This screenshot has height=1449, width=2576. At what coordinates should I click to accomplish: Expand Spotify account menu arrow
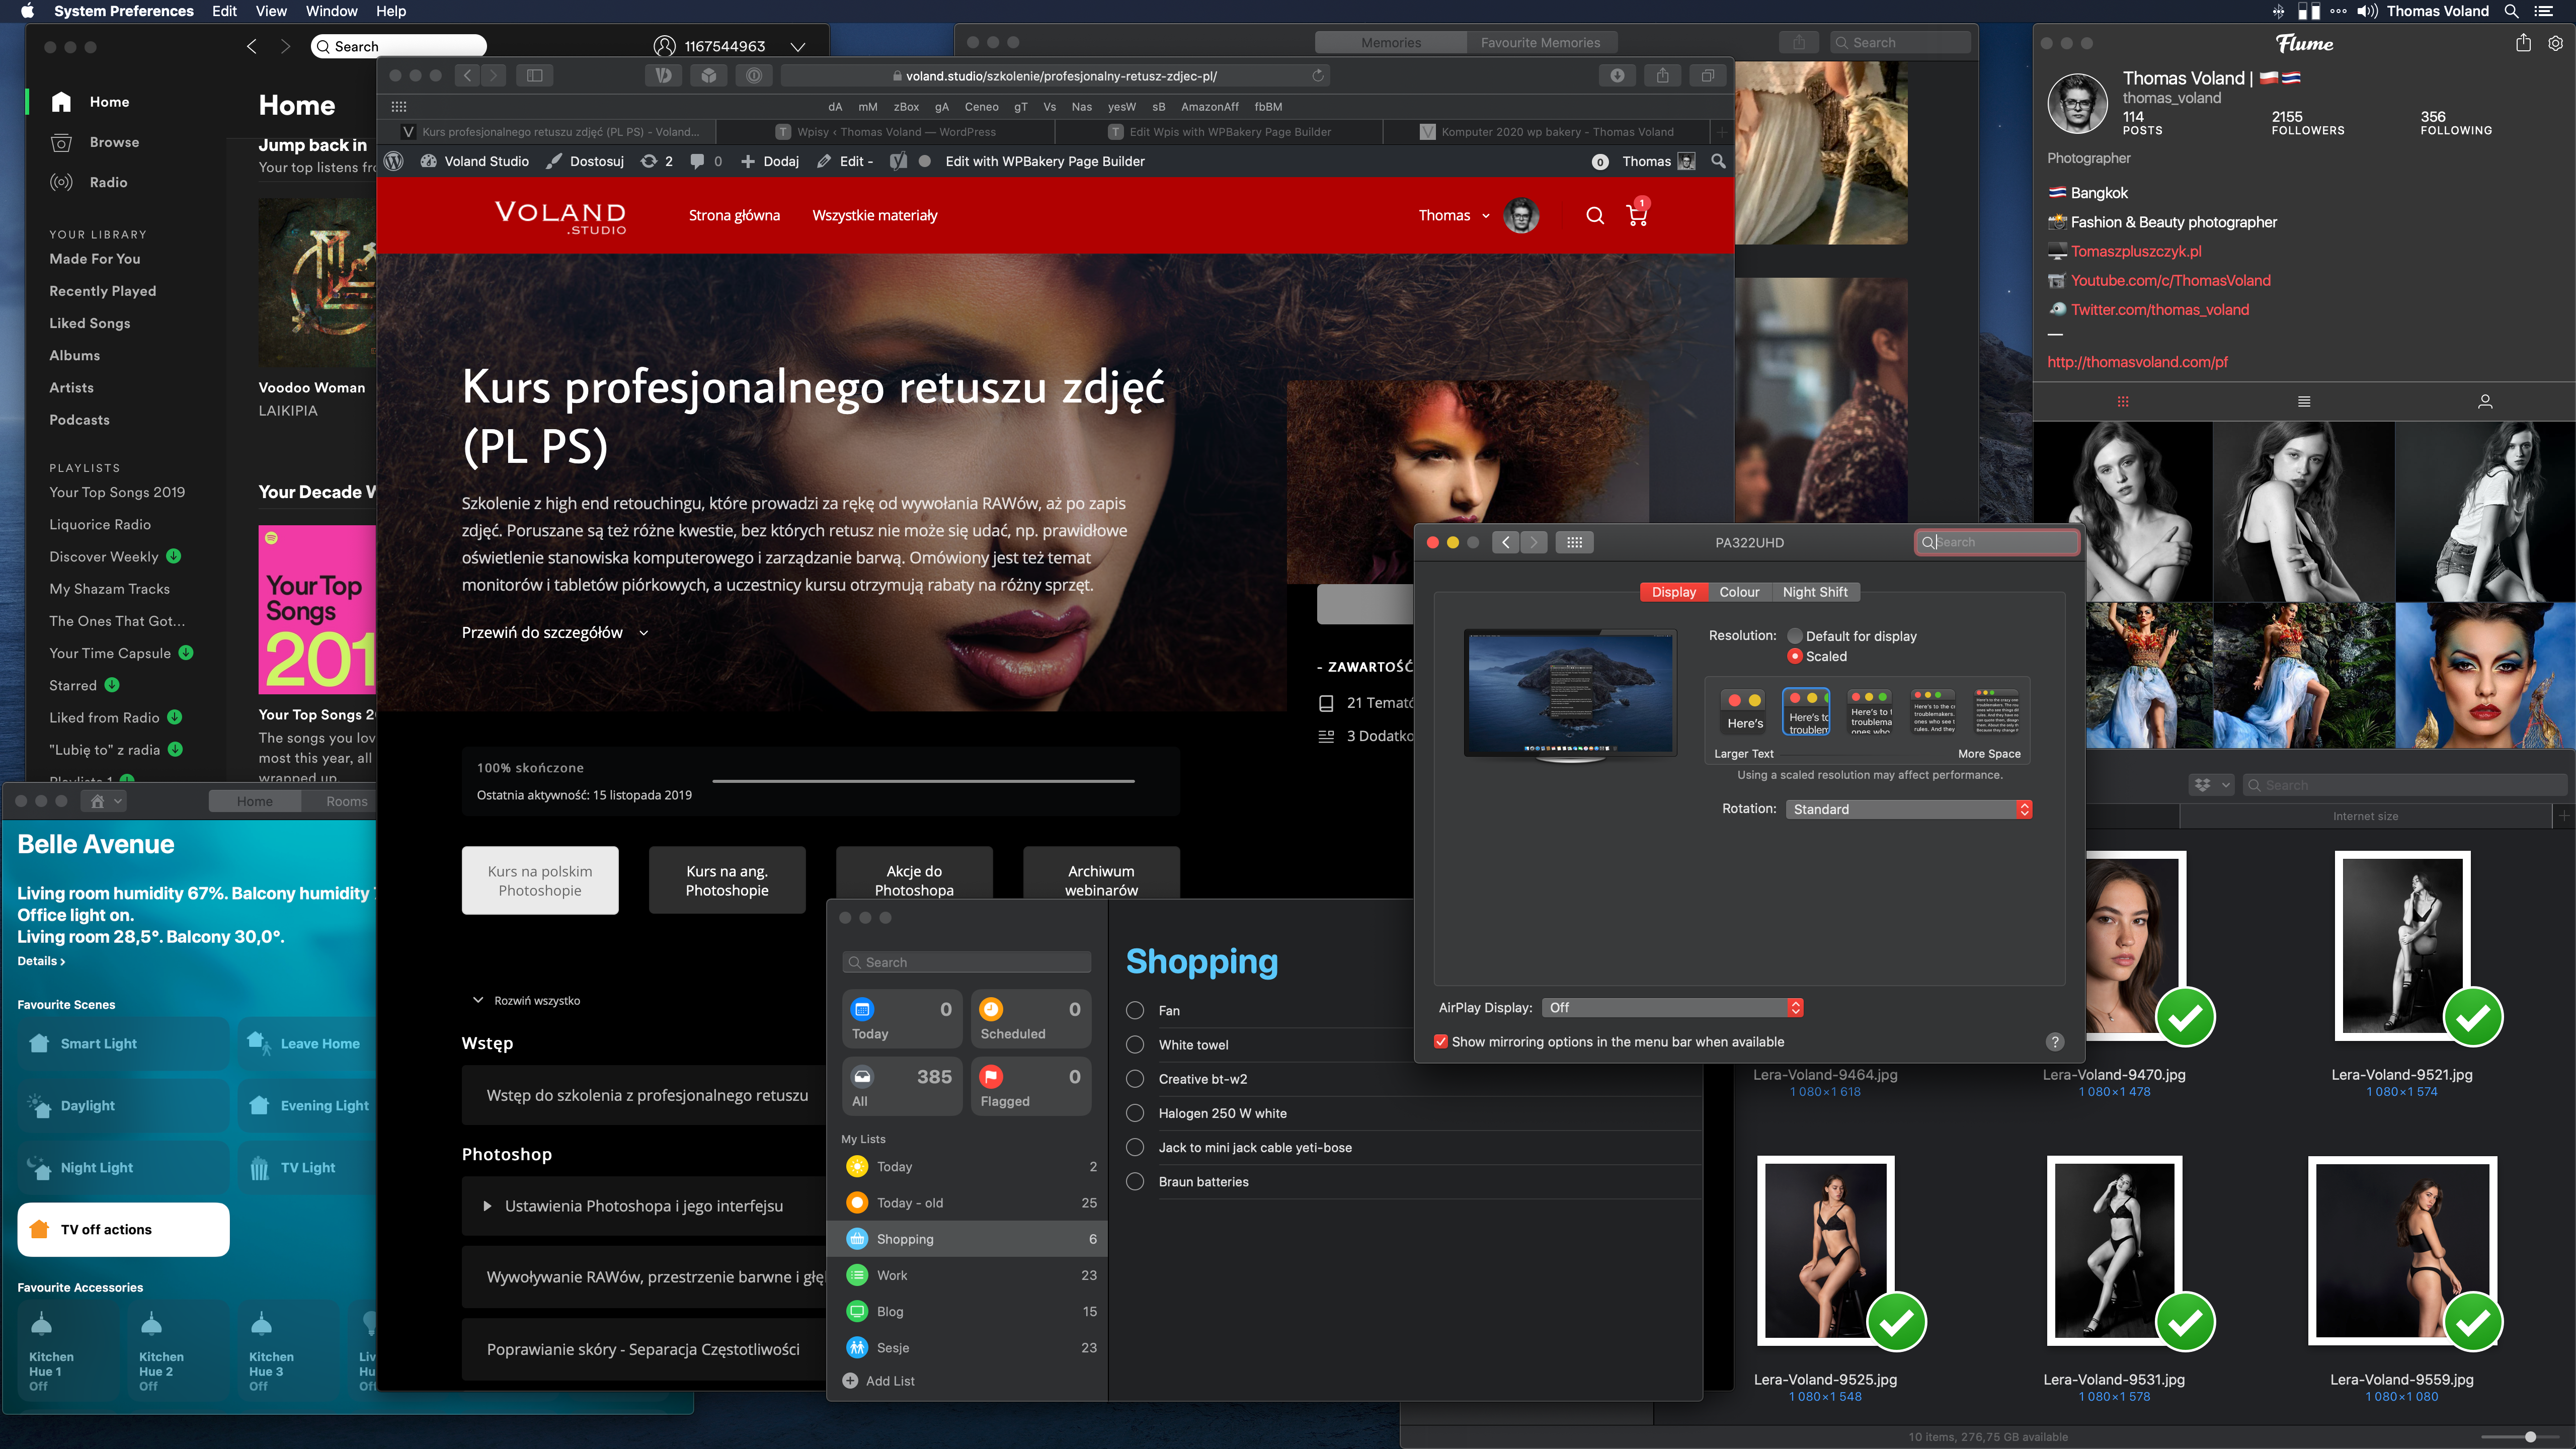797,46
